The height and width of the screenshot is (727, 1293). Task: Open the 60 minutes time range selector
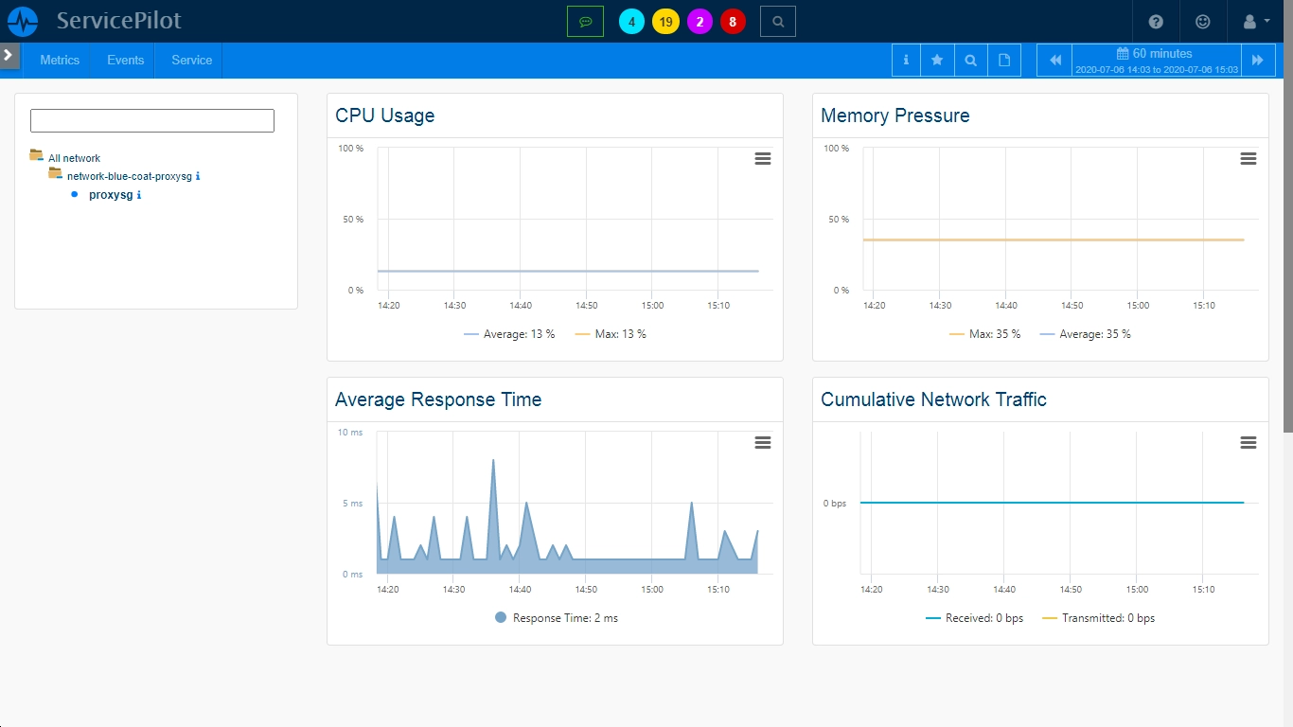(x=1157, y=60)
